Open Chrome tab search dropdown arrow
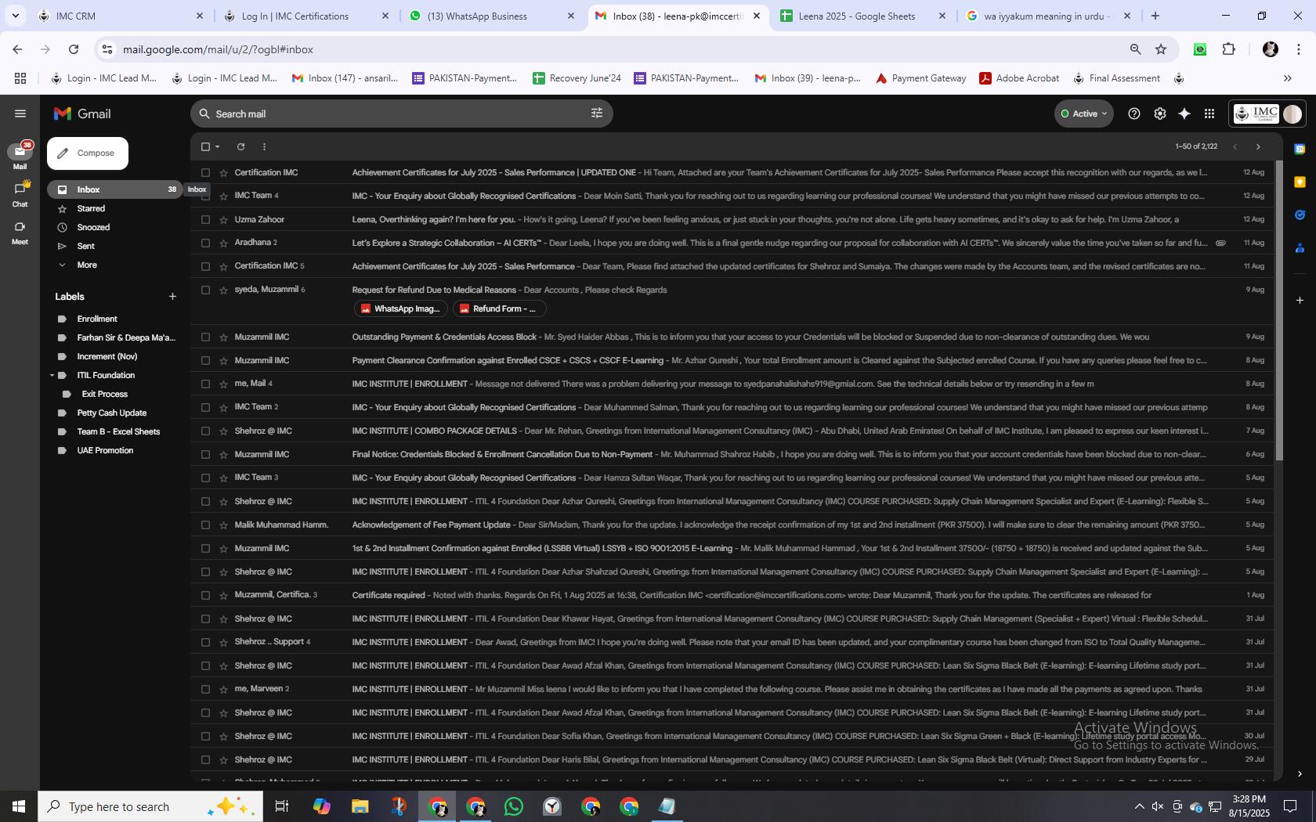1316x822 pixels. [15, 16]
